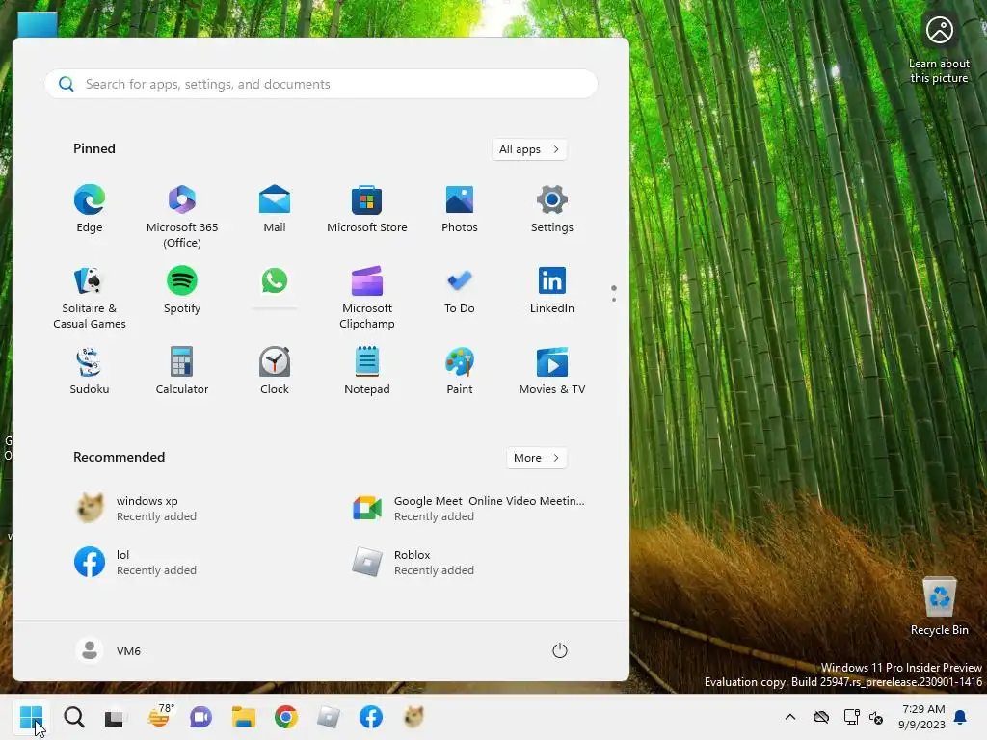987x740 pixels.
Task: Open Roblox from the taskbar
Action: [329, 717]
